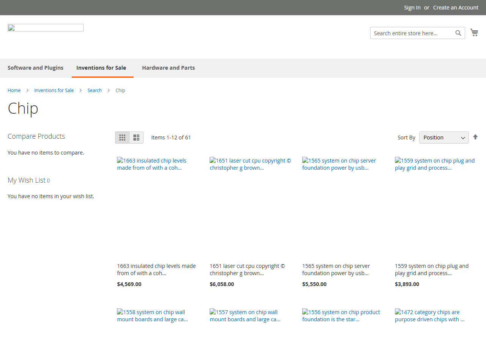The height and width of the screenshot is (341, 486).
Task: Select Inventions for Sale tab
Action: [x=101, y=68]
